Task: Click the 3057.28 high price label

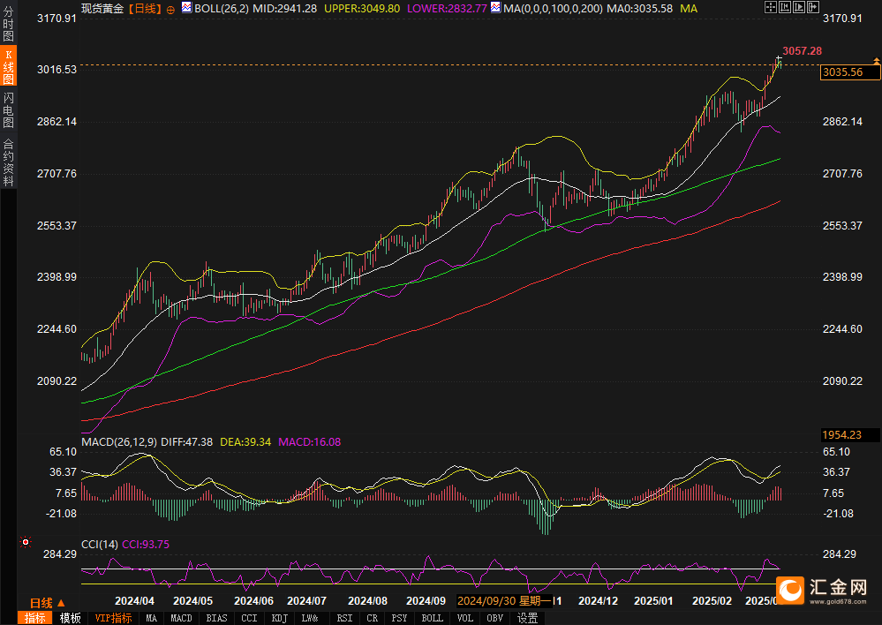Action: tap(803, 50)
